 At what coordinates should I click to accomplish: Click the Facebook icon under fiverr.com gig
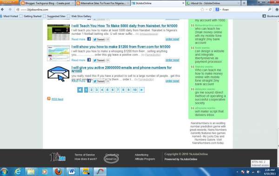click(x=89, y=60)
